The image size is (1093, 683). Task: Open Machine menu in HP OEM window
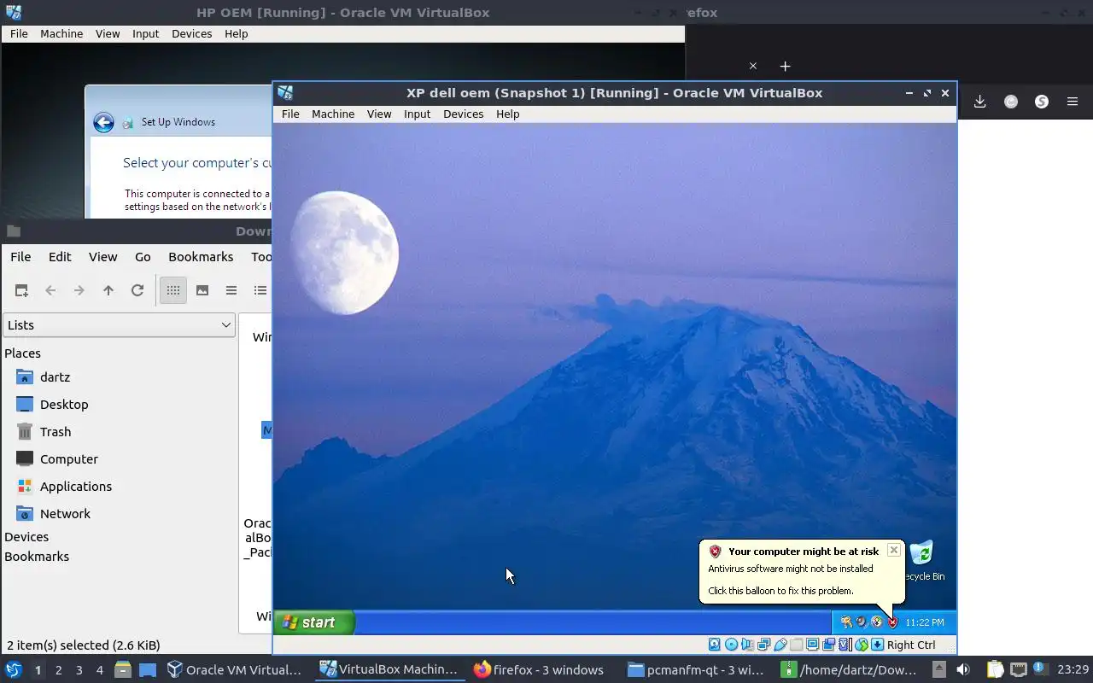point(61,33)
